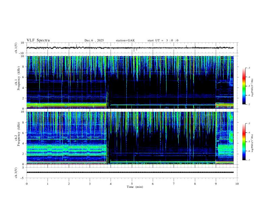Click time axis tick label "9"
The width and height of the screenshot is (267, 206).
coord(216,184)
